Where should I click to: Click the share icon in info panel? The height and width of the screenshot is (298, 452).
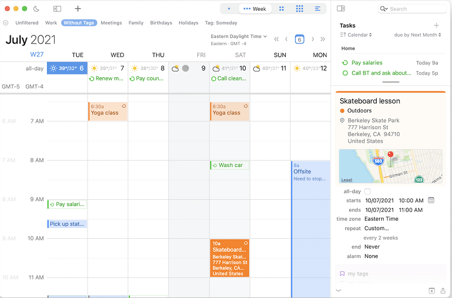(443, 291)
